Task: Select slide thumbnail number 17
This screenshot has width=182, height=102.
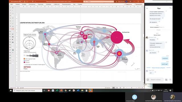Action: [x=13, y=50]
